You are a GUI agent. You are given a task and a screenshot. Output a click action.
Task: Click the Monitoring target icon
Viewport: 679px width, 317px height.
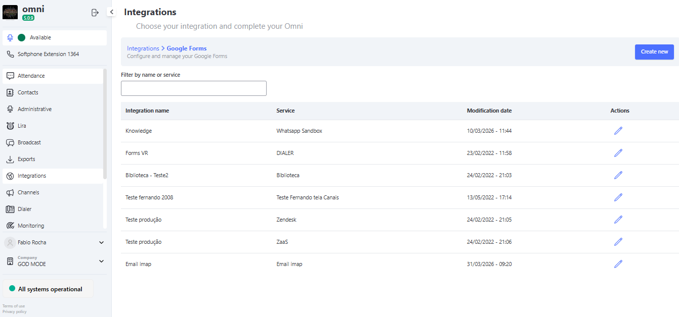pos(10,226)
